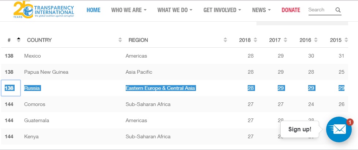Sort by 2018 score arrows
This screenshot has width=358, height=150.
click(255, 40)
